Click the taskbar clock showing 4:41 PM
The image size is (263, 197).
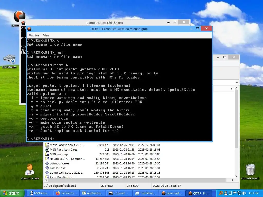tap(253, 193)
